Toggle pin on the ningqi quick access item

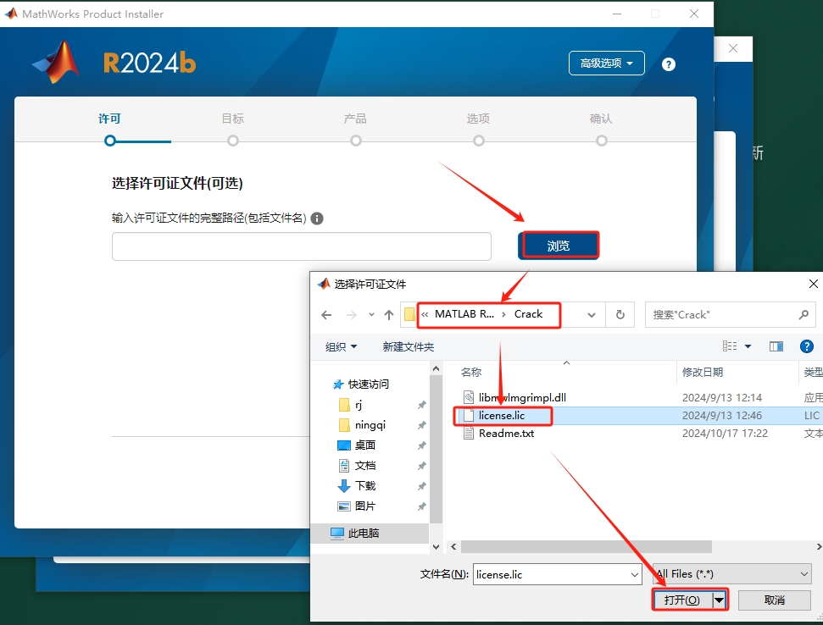(x=421, y=424)
